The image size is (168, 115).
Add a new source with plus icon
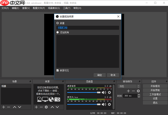coord(36,107)
